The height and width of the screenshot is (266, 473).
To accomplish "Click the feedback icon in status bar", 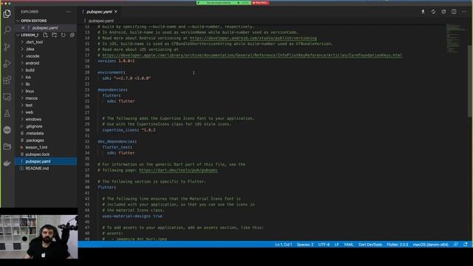I will coord(456,245).
